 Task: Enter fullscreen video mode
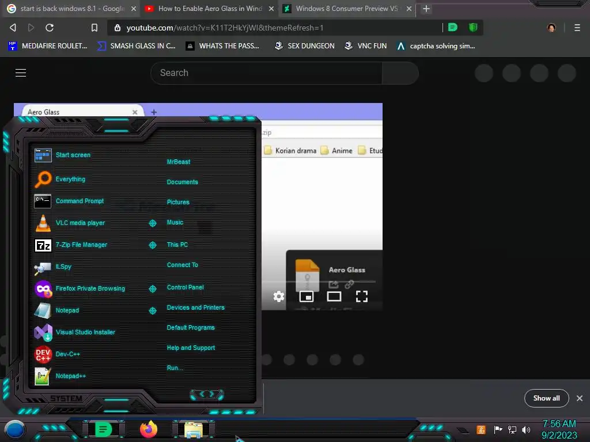click(362, 296)
